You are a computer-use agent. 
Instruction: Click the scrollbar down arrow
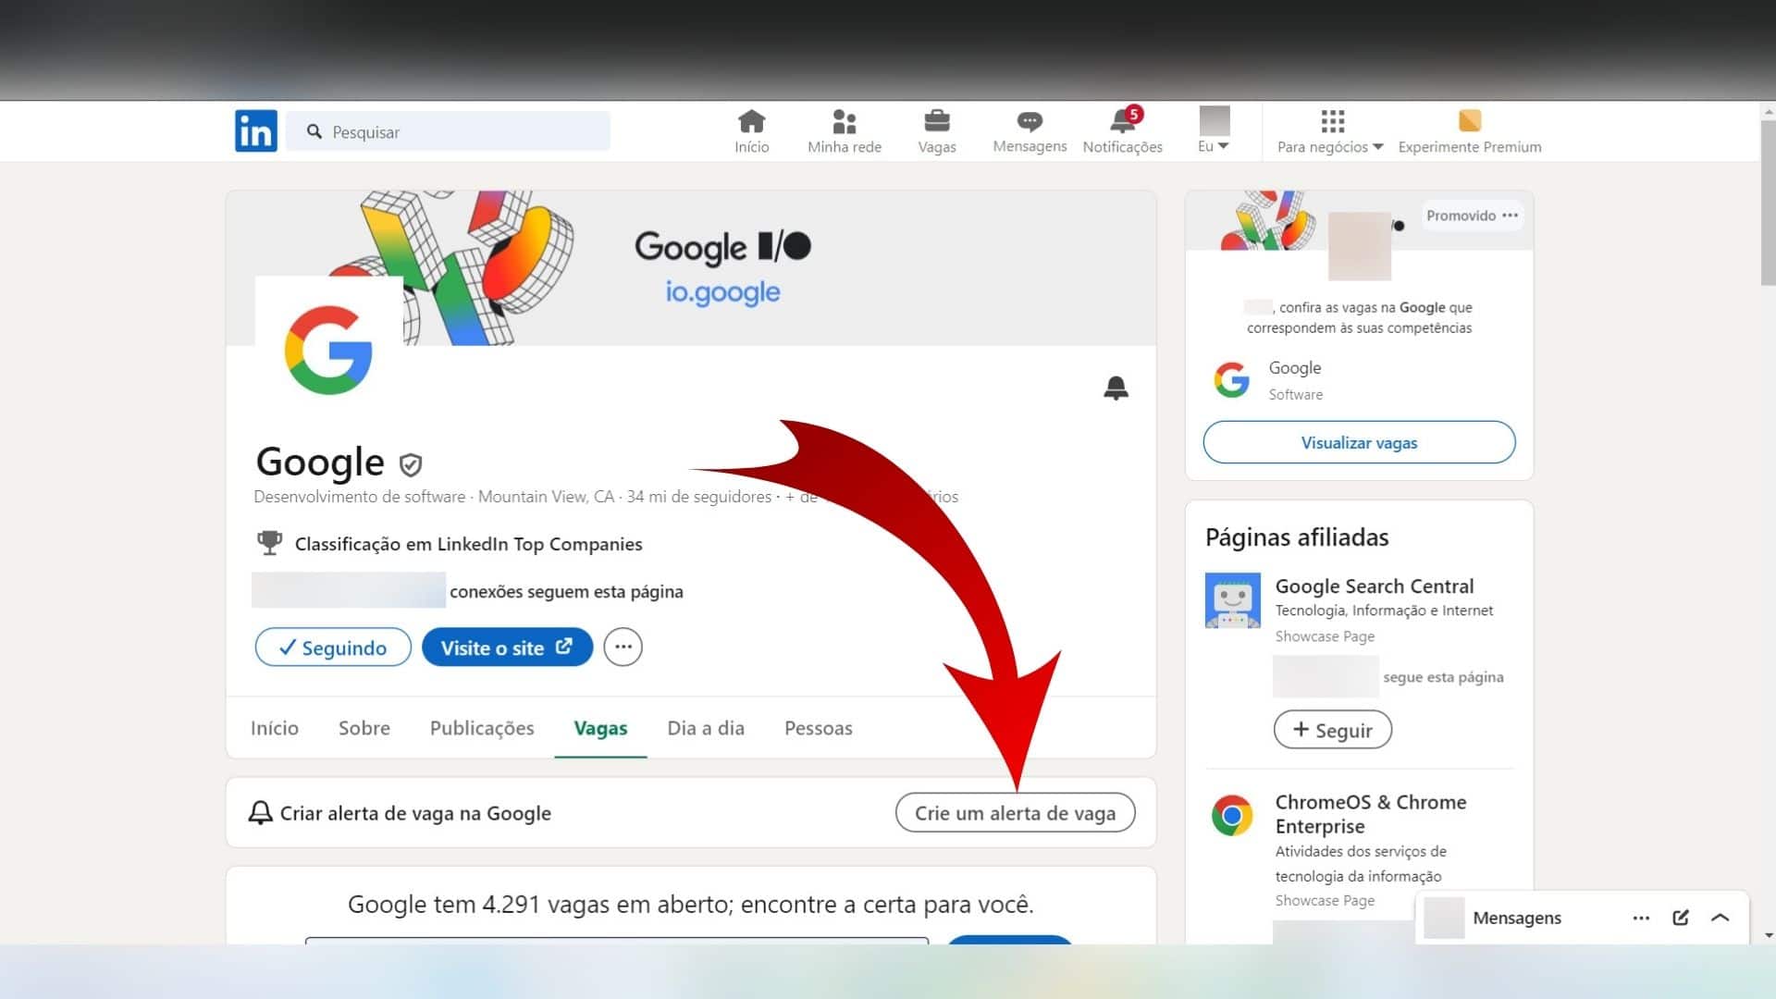(x=1768, y=935)
